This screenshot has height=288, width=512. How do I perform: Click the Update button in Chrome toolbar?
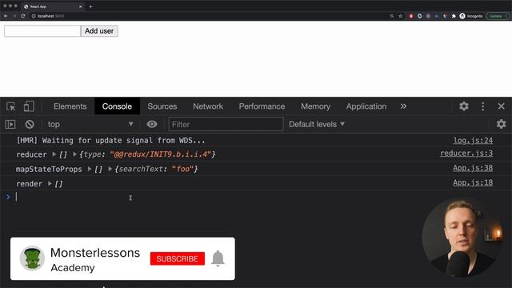(498, 16)
